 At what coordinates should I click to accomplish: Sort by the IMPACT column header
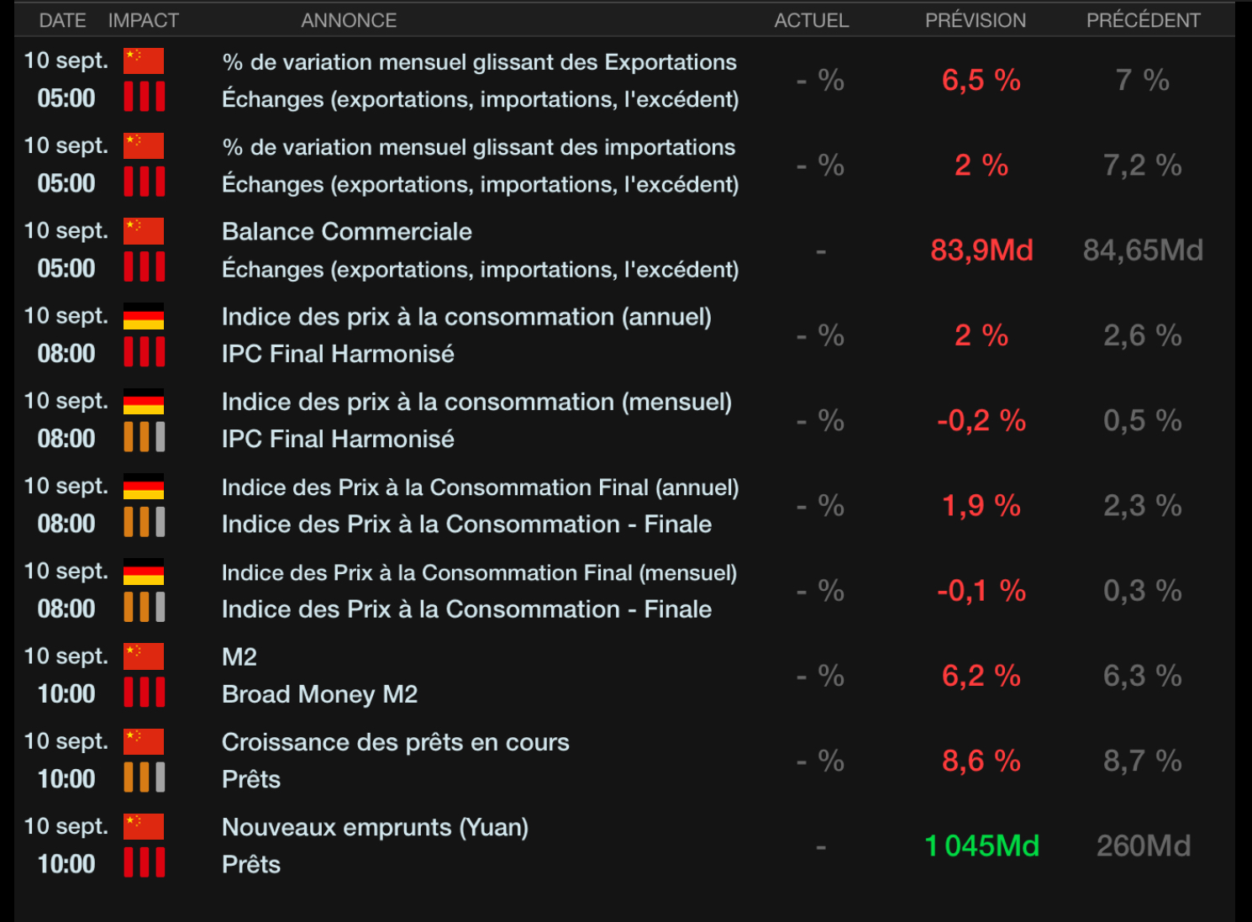(144, 20)
